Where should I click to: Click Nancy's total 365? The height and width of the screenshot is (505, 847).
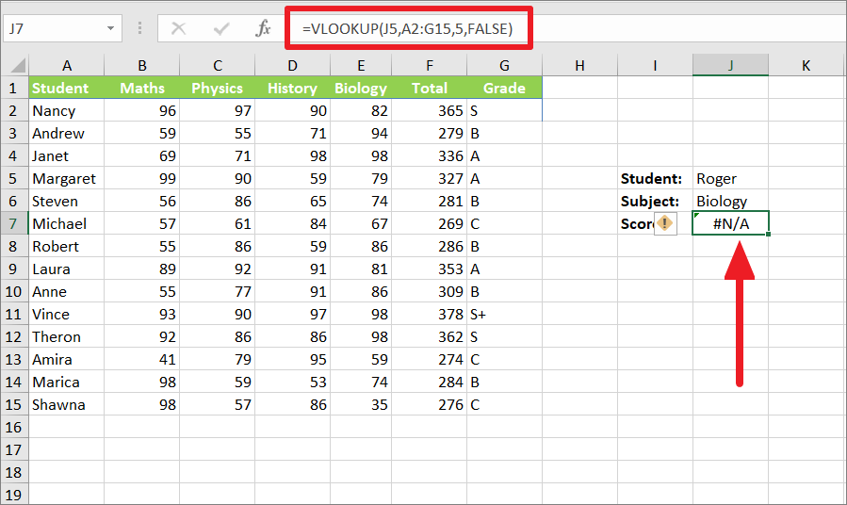point(430,111)
